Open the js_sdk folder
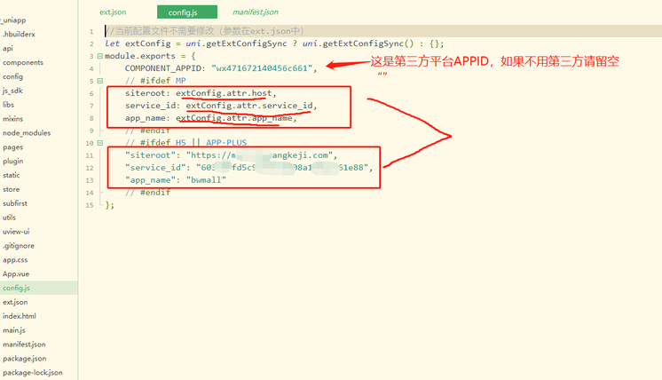Viewport: 662px width, 380px height. 12,91
